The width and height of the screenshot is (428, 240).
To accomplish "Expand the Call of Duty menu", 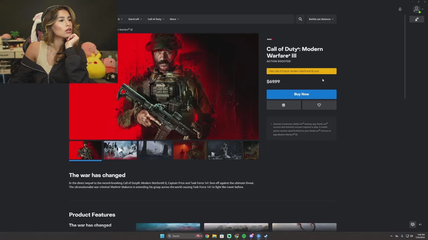I will [156, 19].
